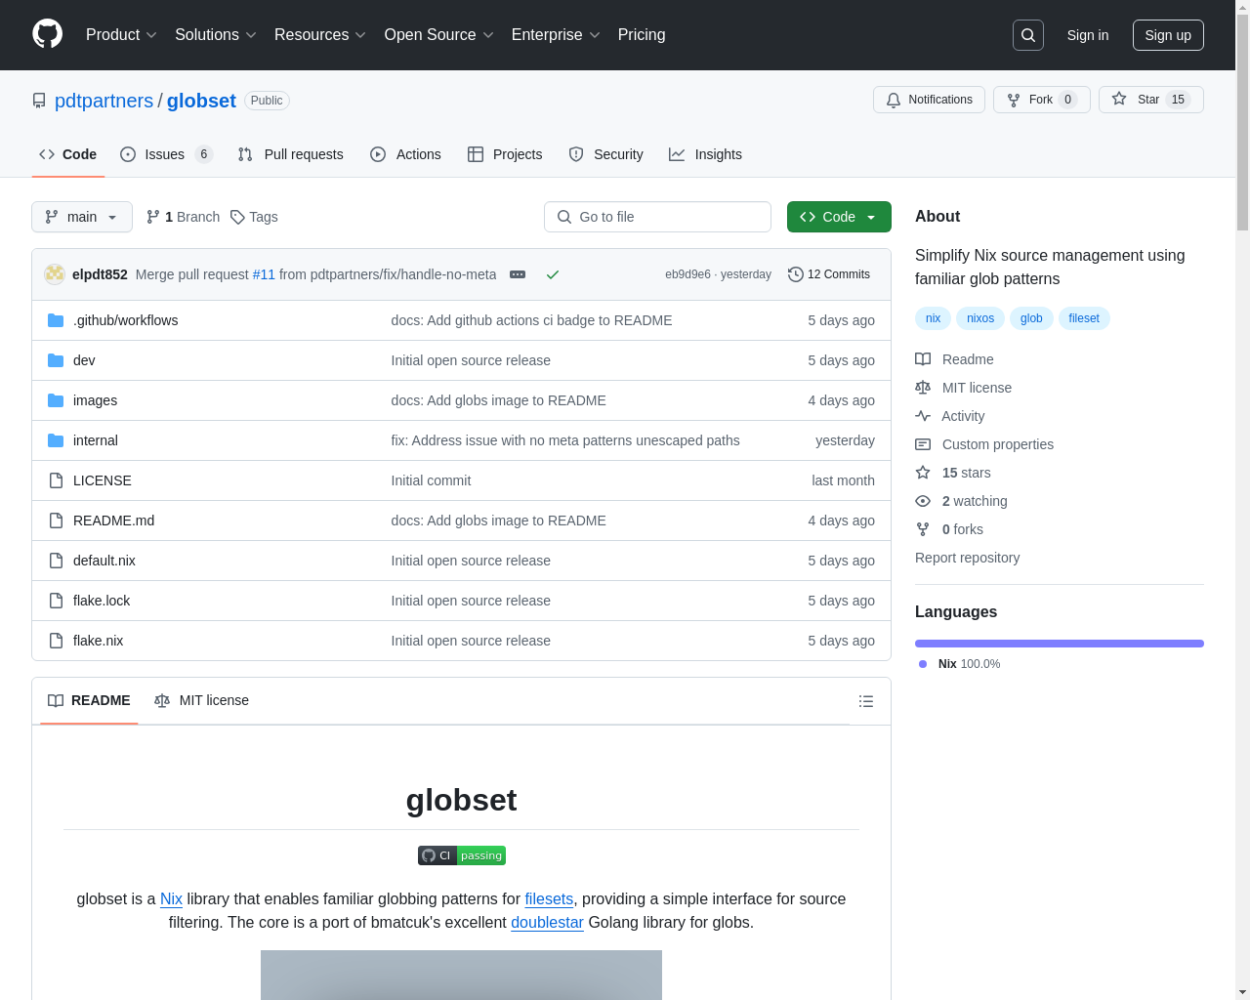Click the images folder icon
This screenshot has width=1250, height=1000.
pos(56,400)
